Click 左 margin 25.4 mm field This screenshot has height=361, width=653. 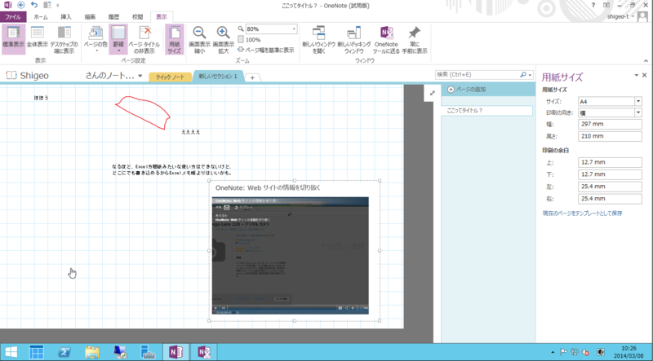coord(610,187)
